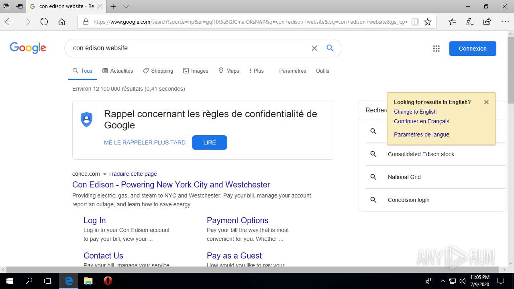Click the Connexion sign-in button
The image size is (514, 289).
tap(473, 49)
